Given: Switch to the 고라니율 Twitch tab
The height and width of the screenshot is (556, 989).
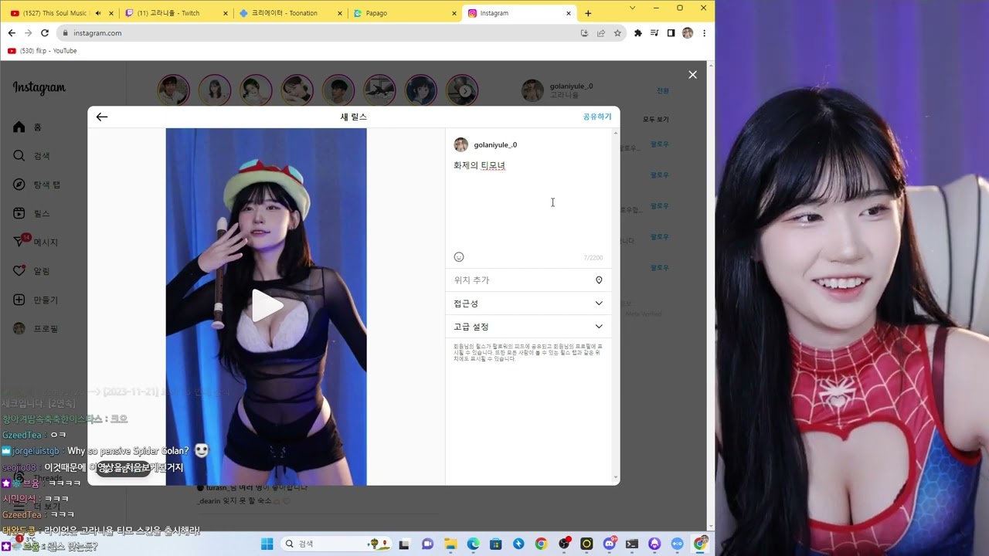Looking at the screenshot, I should [178, 13].
